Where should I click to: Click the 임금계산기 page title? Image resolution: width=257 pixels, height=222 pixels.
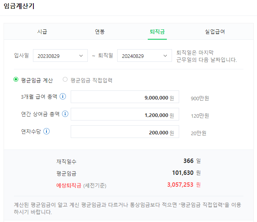click(19, 6)
